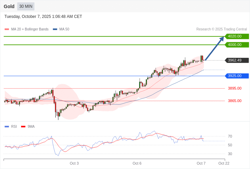
Task: Click the Oct 22 date marker
Action: pyautogui.click(x=224, y=163)
